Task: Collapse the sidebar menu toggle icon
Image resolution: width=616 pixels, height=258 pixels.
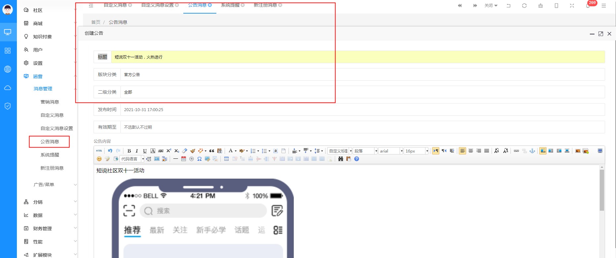Action: (x=91, y=6)
